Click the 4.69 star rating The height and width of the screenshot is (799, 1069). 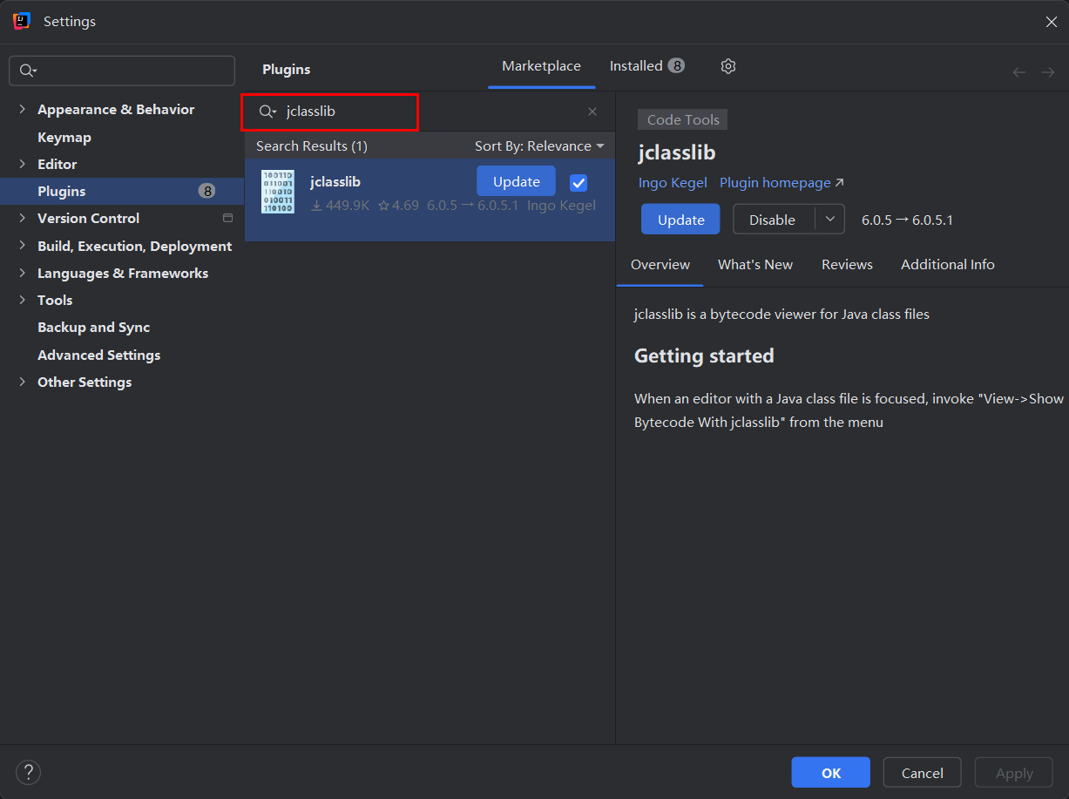[x=398, y=206]
